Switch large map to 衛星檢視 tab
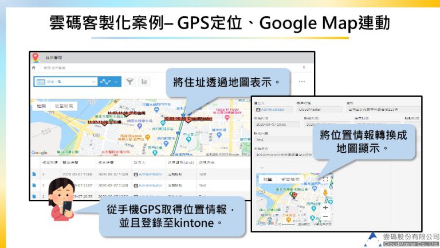This screenshot has height=248, width=440. point(64,106)
